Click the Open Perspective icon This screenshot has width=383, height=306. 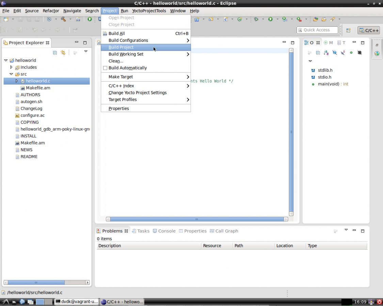tap(348, 30)
